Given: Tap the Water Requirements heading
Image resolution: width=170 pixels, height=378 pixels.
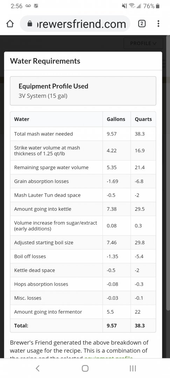Looking at the screenshot, I should point(45,61).
